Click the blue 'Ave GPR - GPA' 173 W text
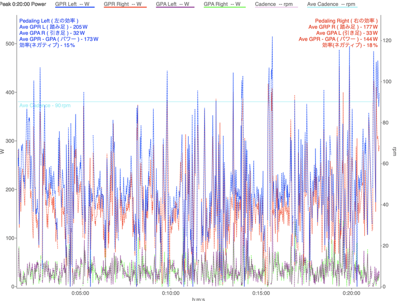Image resolution: width=398 pixels, height=301 pixels. tap(59, 39)
